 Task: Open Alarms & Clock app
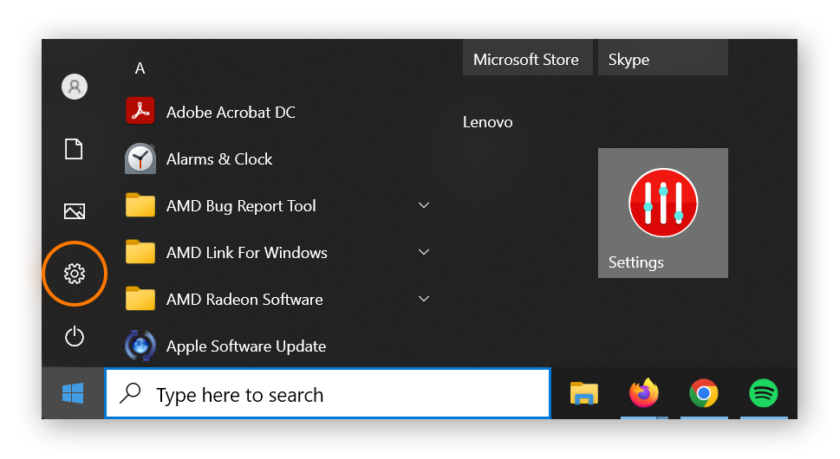pyautogui.click(x=218, y=158)
